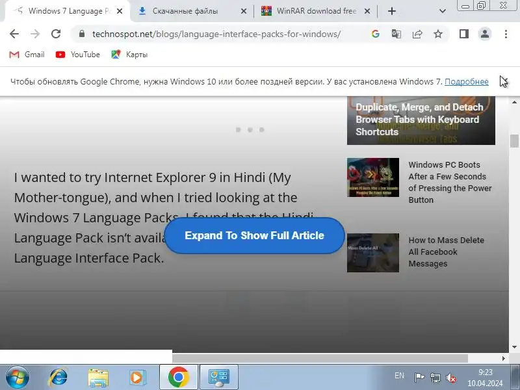Open the network tray icon

pyautogui.click(x=435, y=378)
